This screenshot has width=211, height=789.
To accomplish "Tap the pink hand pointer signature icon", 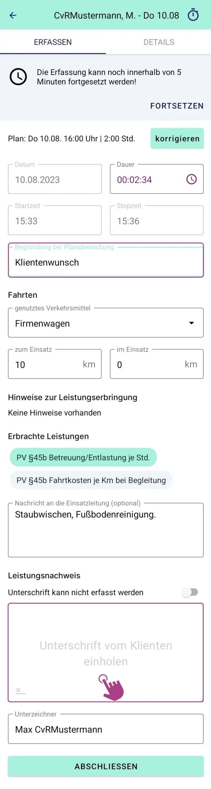I will [x=111, y=687].
